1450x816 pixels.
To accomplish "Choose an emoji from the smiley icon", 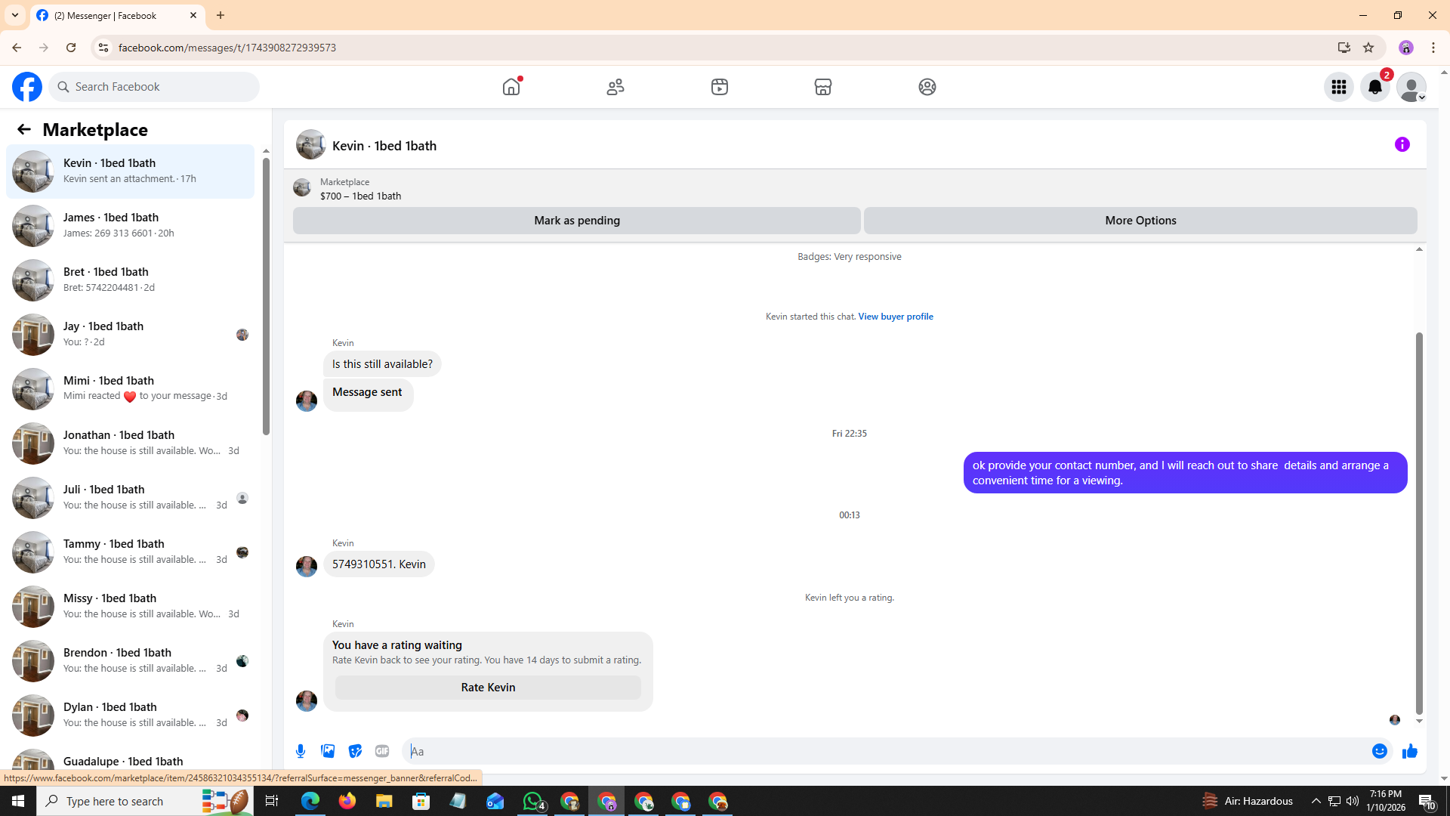I will 1379,751.
